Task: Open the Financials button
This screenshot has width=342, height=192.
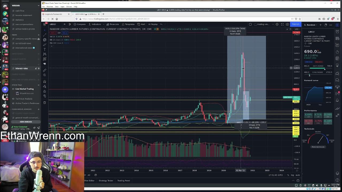Action: coord(112,24)
